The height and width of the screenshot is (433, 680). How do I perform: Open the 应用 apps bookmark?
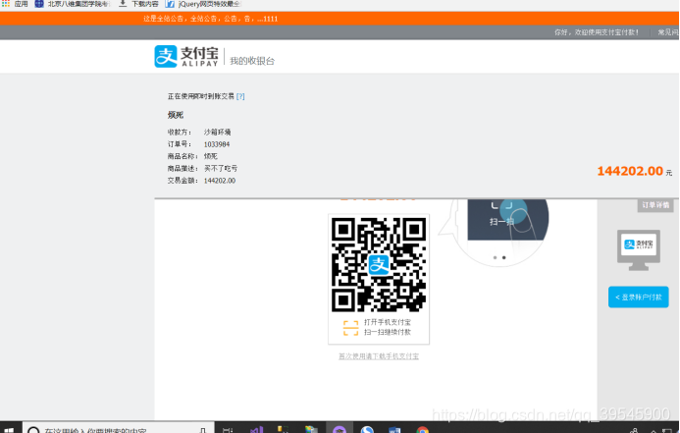pos(15,4)
